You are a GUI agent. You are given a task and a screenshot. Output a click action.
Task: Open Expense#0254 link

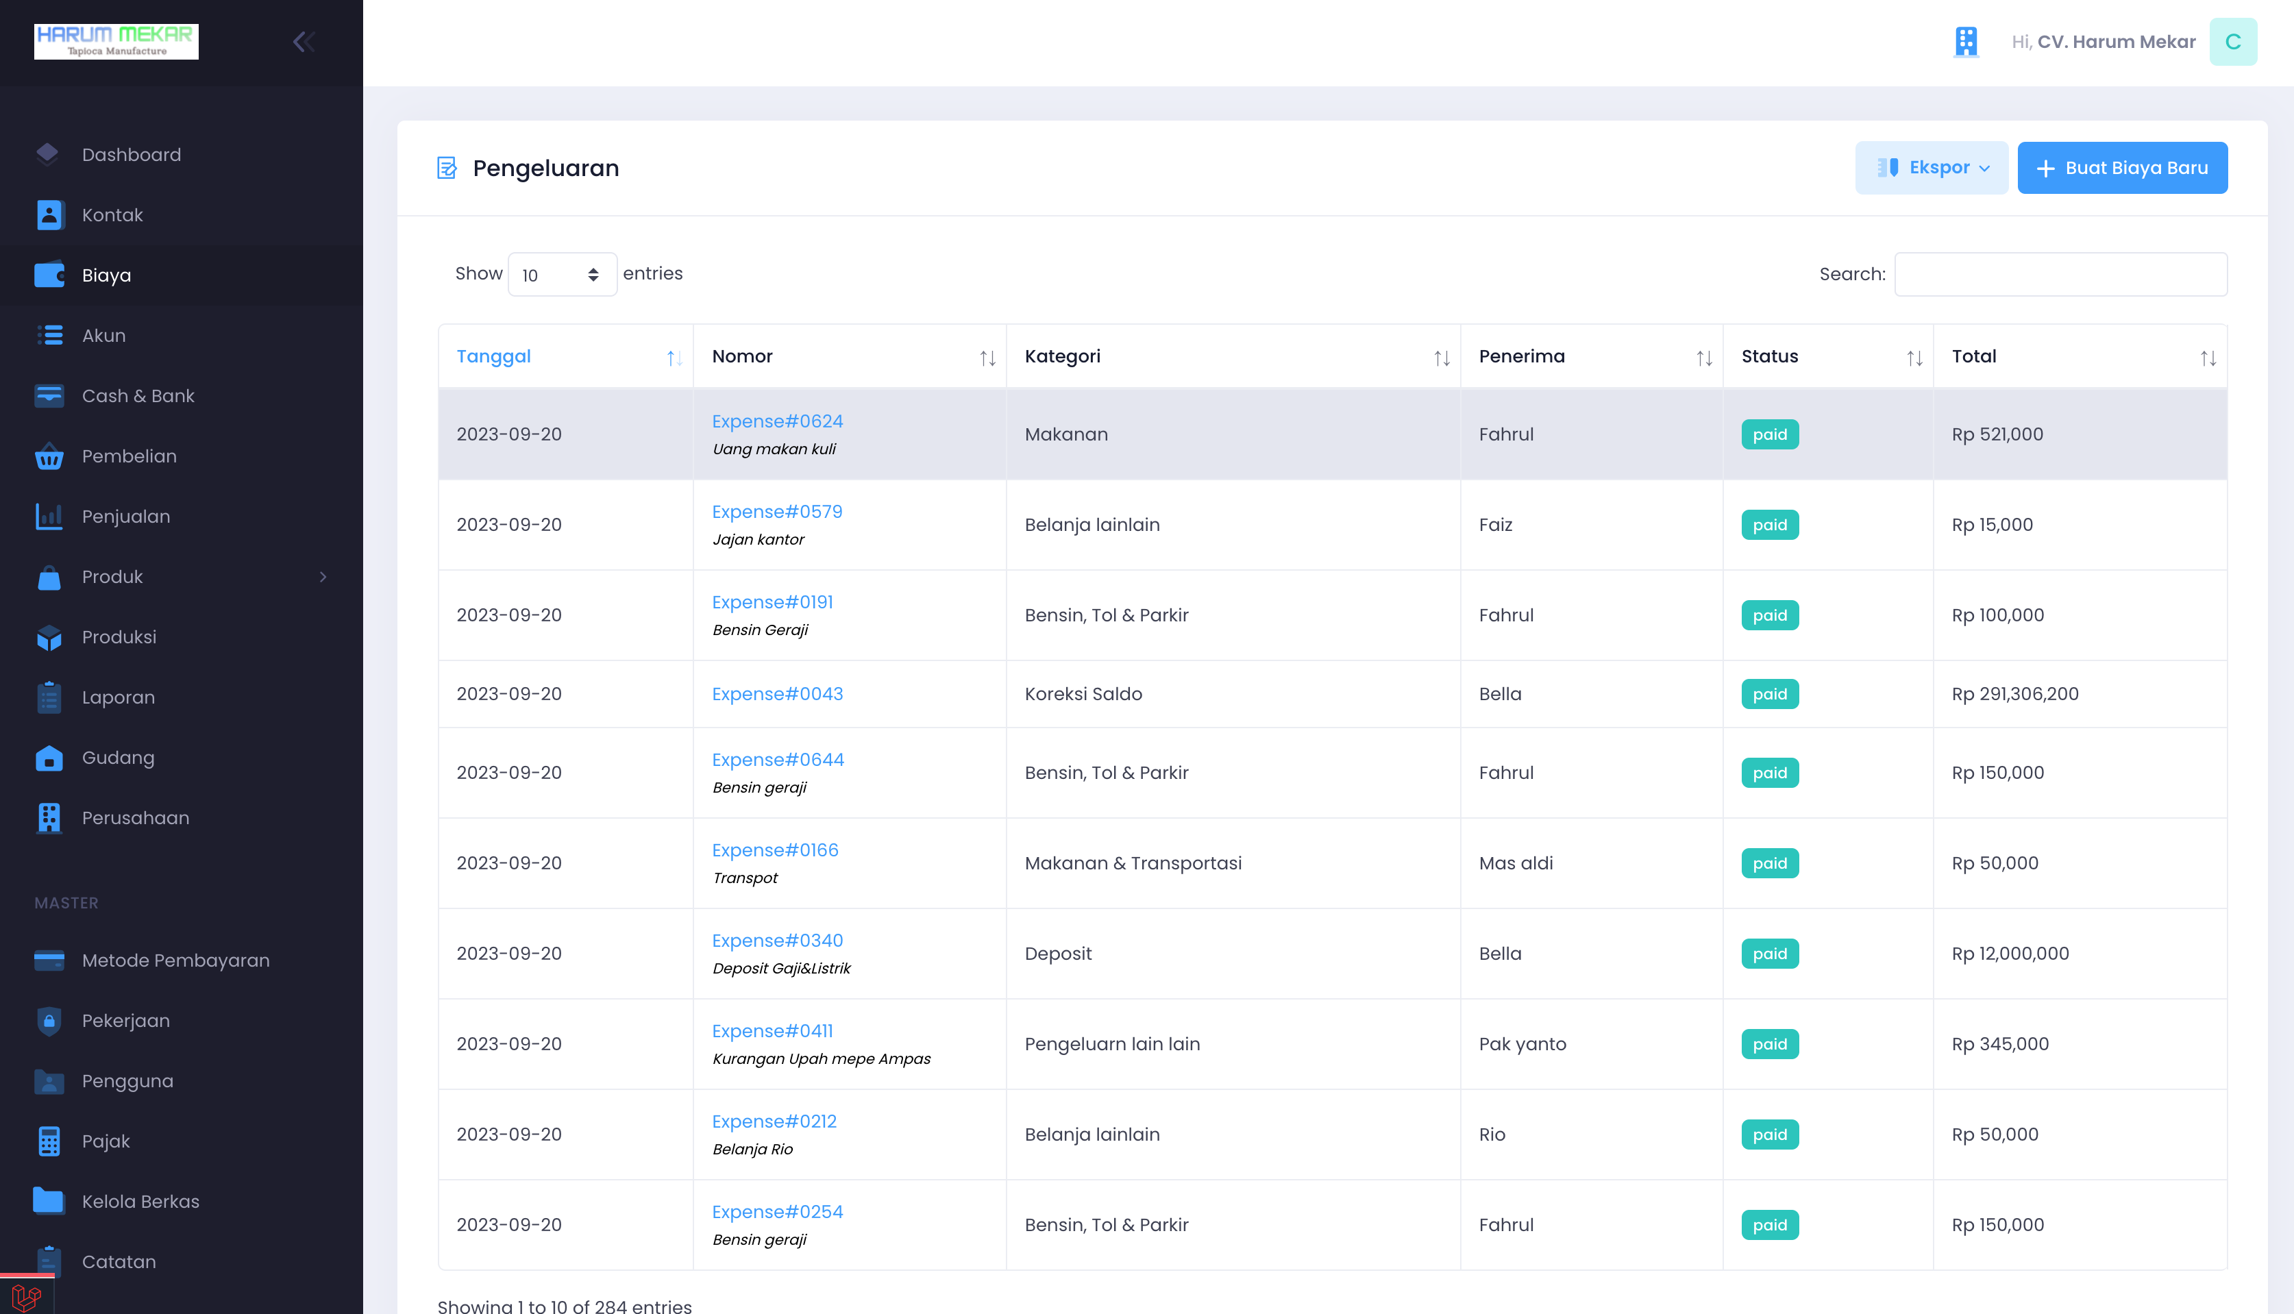[777, 1211]
